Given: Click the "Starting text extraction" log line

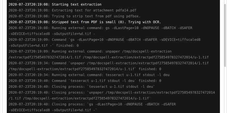Looking at the screenshot, I should (x=76, y=5).
